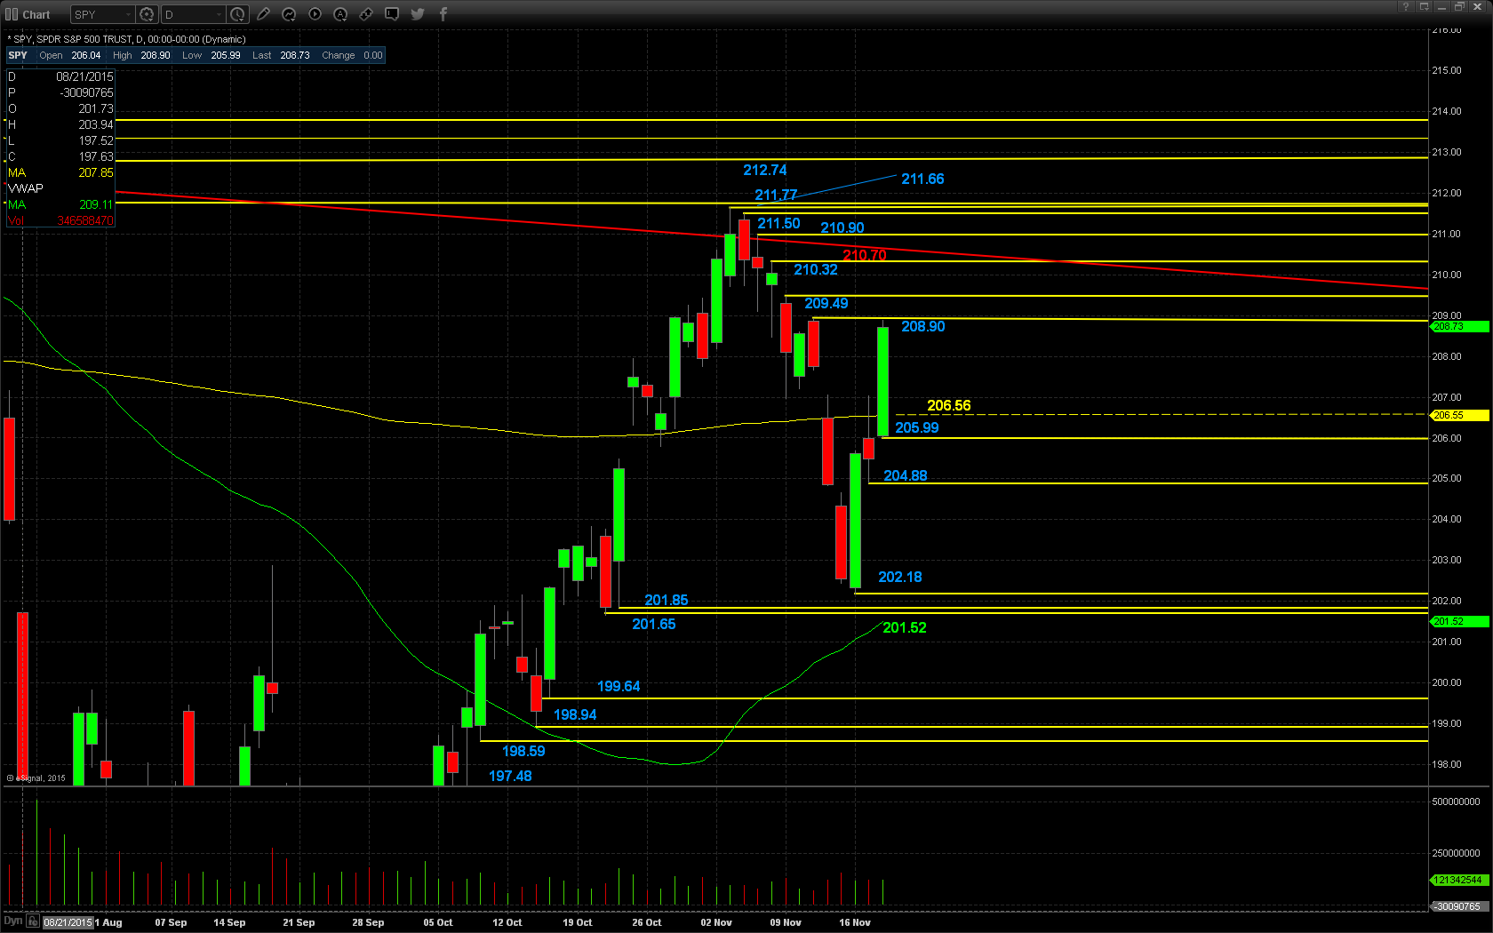Open the window layout menu icon
The image size is (1493, 933).
coord(1424,6)
